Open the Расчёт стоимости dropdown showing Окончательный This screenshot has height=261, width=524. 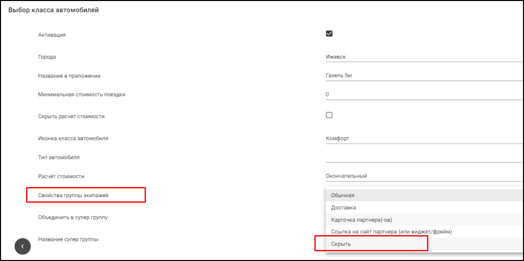click(x=423, y=176)
